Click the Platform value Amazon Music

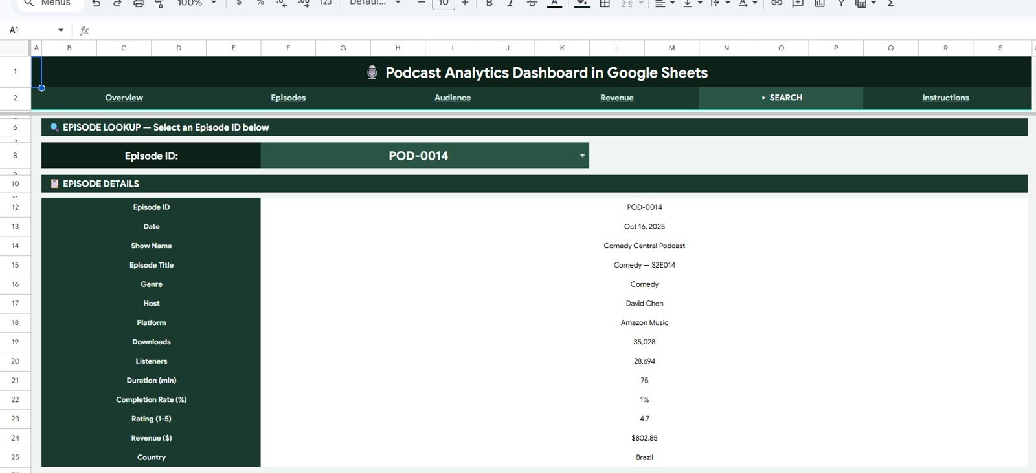644,323
